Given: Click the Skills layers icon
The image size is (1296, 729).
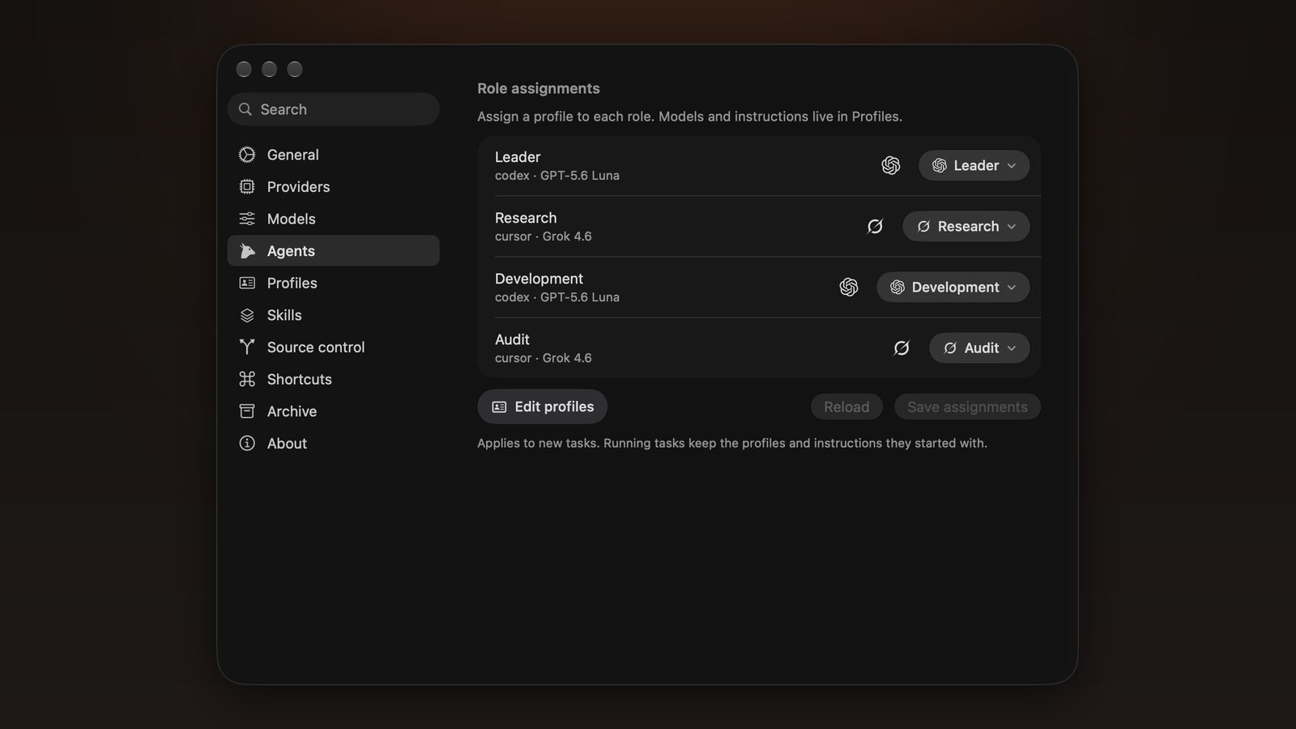Looking at the screenshot, I should tap(247, 315).
